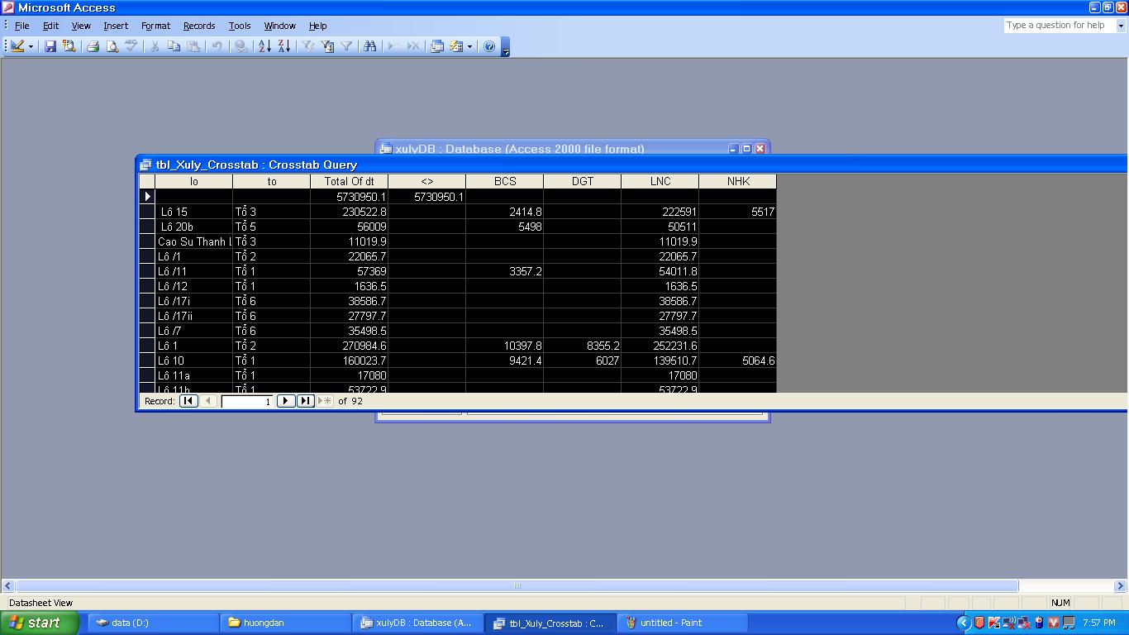Sort the column ascending A to Z

coord(264,46)
